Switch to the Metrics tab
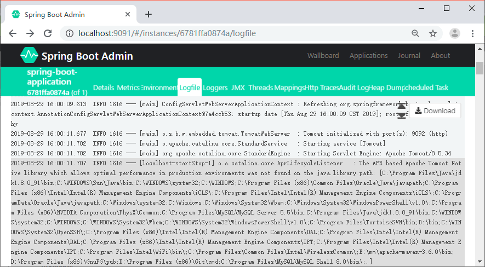This screenshot has width=485, height=267. click(128, 88)
